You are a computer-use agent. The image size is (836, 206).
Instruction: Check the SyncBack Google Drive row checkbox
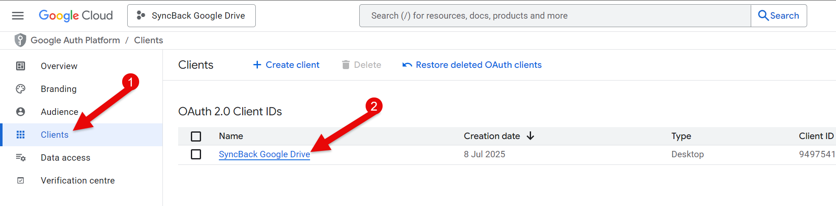[x=196, y=154]
